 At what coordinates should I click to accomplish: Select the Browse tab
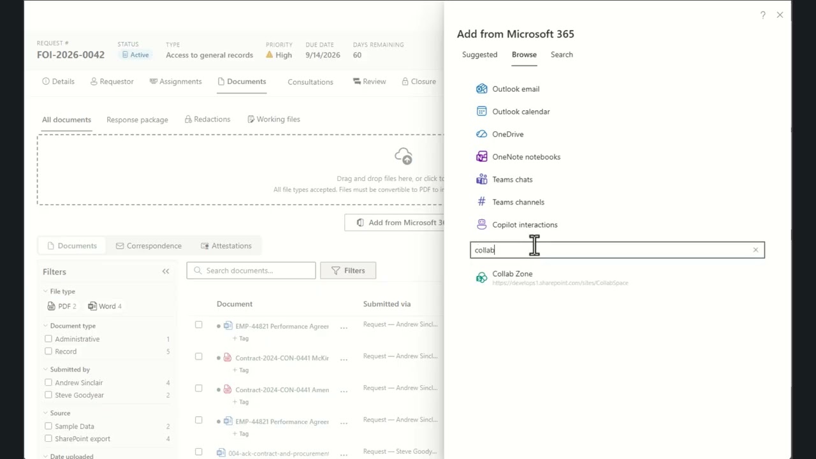[524, 55]
